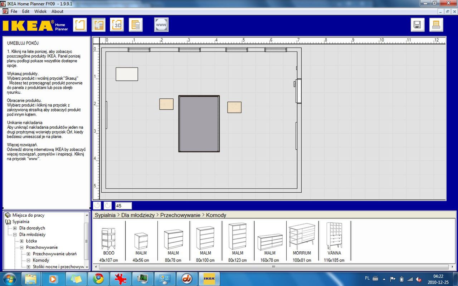Open Google Chrome from the taskbar
The height and width of the screenshot is (286, 458).
click(98, 278)
